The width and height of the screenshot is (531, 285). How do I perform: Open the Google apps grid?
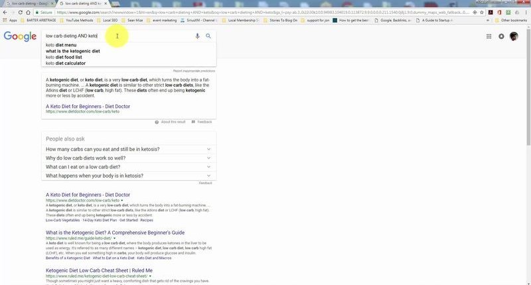click(489, 36)
